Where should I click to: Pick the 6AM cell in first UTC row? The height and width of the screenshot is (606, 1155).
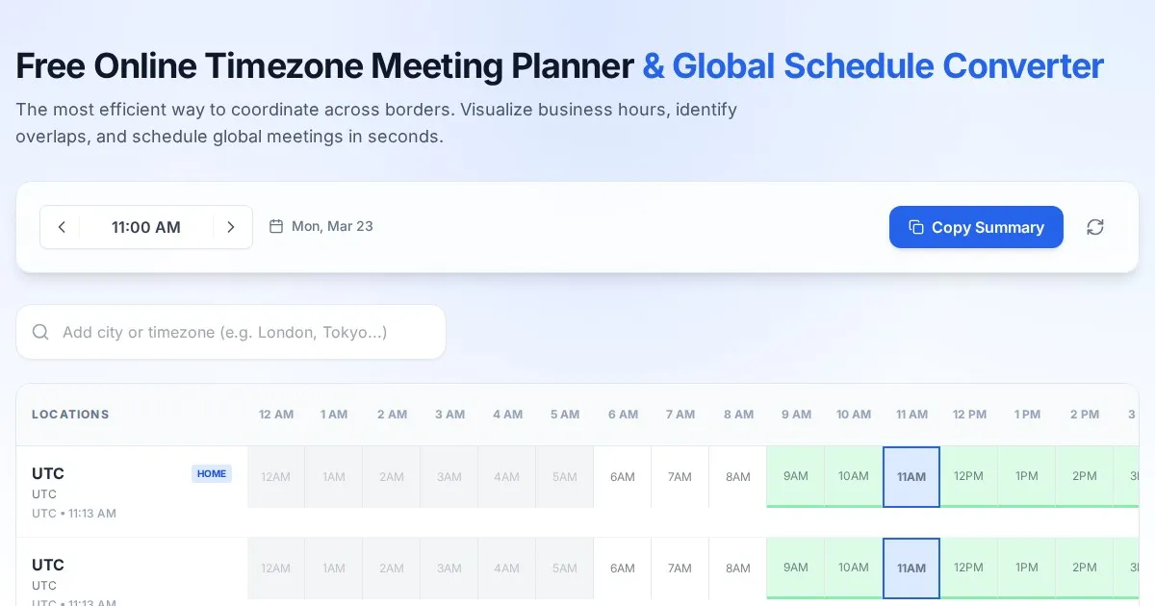(623, 476)
